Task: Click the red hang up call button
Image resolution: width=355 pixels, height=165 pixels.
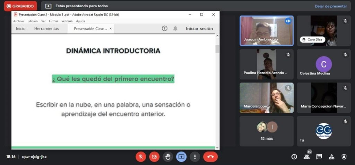Action: pyautogui.click(x=210, y=157)
